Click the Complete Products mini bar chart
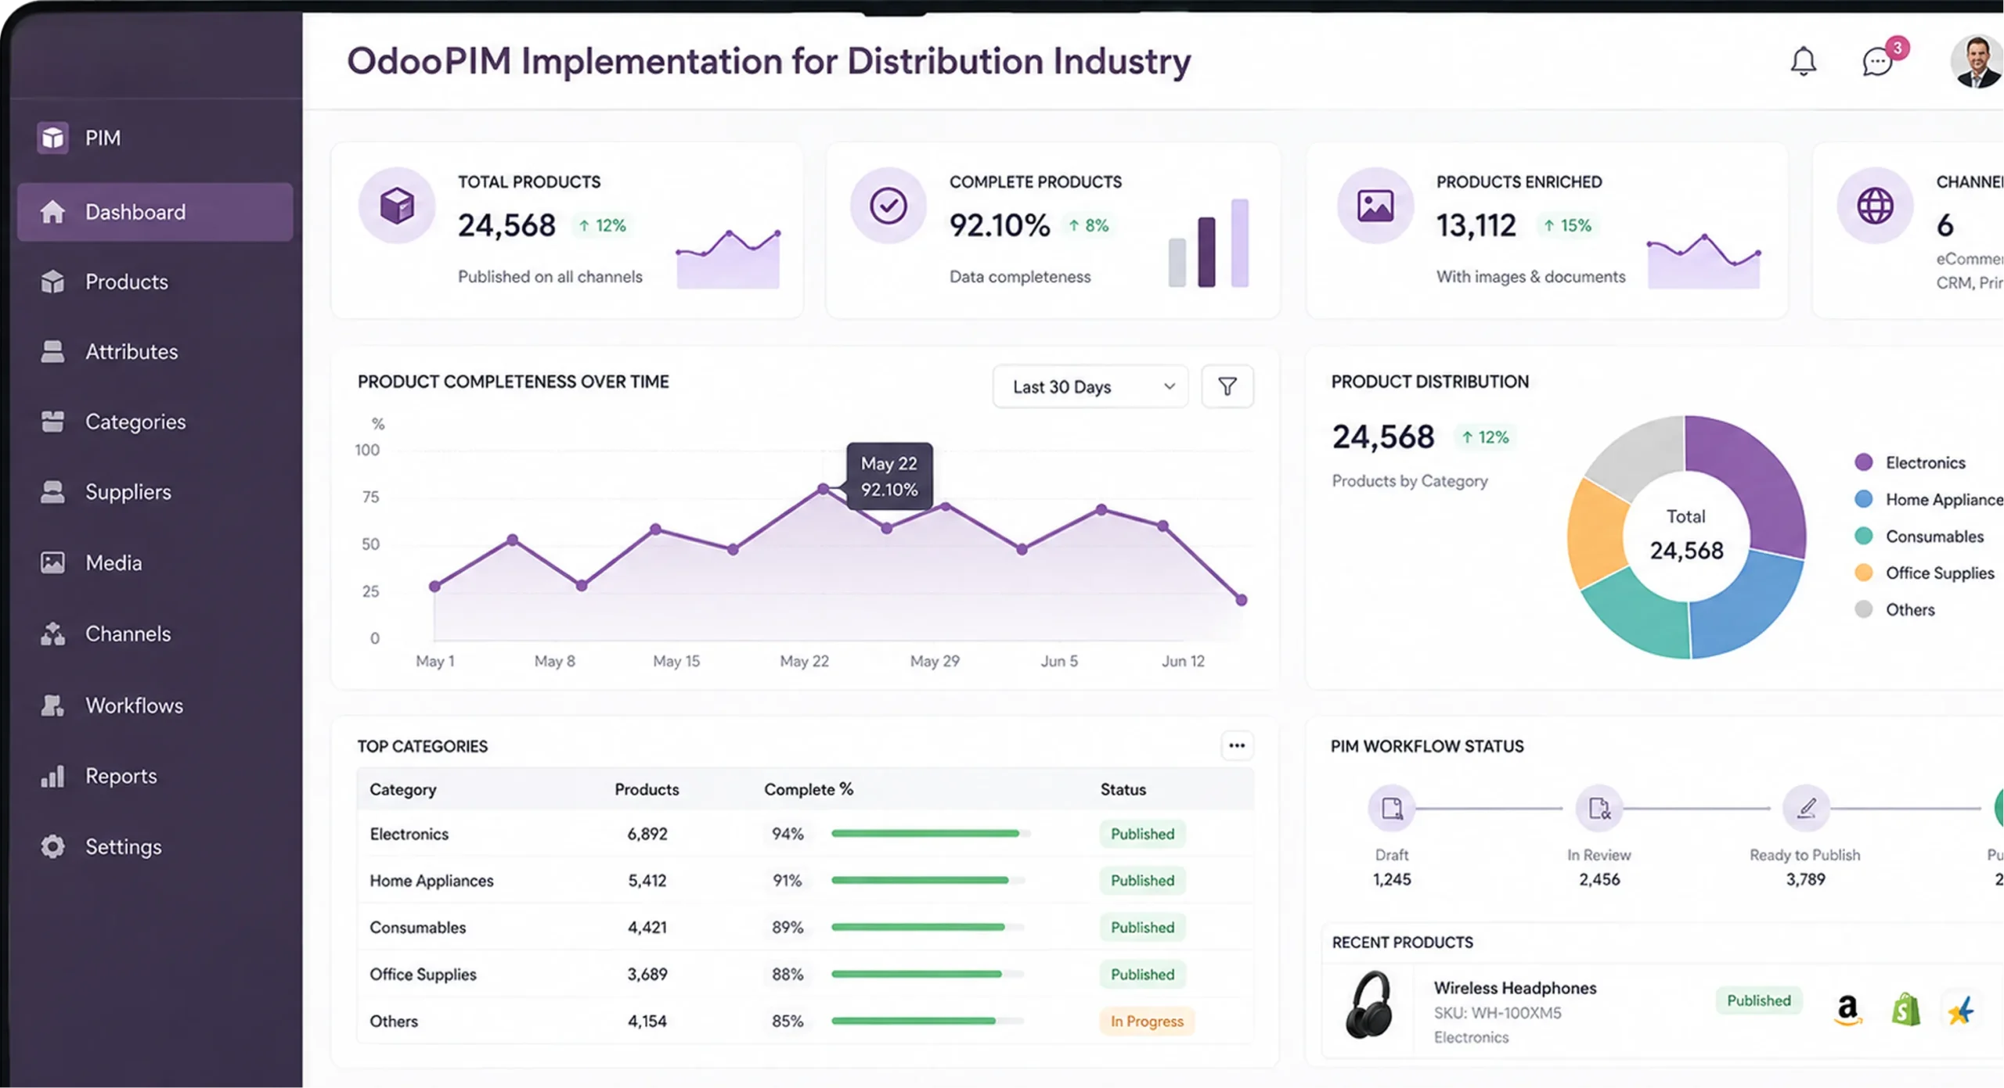The width and height of the screenshot is (2004, 1088). tap(1209, 242)
